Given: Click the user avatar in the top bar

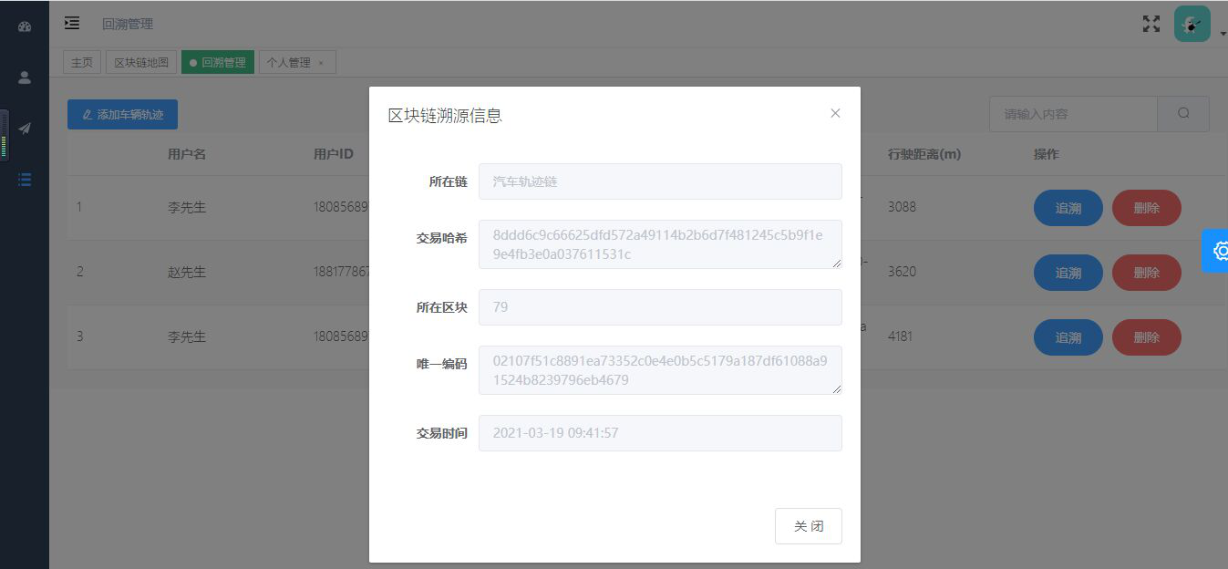Looking at the screenshot, I should point(1192,23).
